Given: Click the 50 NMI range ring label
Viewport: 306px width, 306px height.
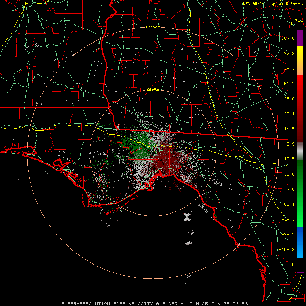Looking at the screenshot, I should (x=153, y=90).
